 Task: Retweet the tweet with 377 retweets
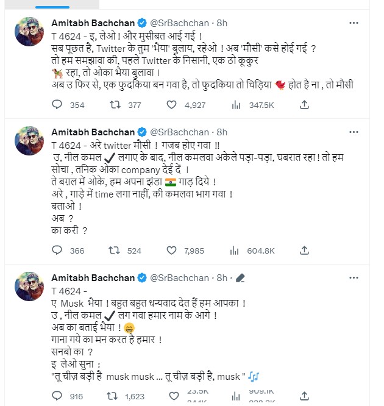[114, 105]
